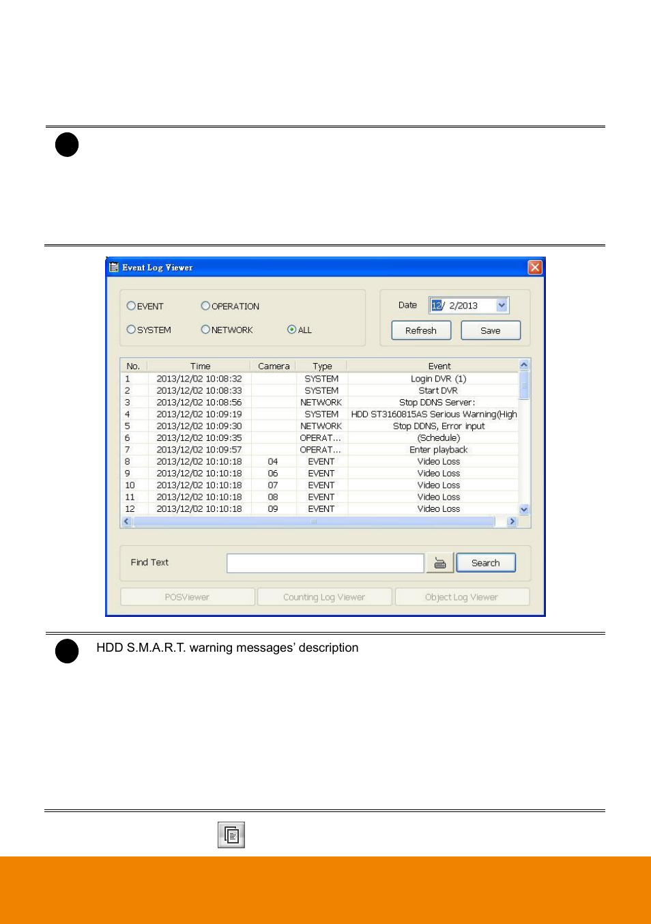Select the (Schedule) log entry
Viewport: 651px width, 924px height.
point(319,437)
